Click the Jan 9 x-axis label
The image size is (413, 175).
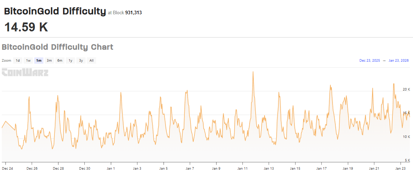216,168
